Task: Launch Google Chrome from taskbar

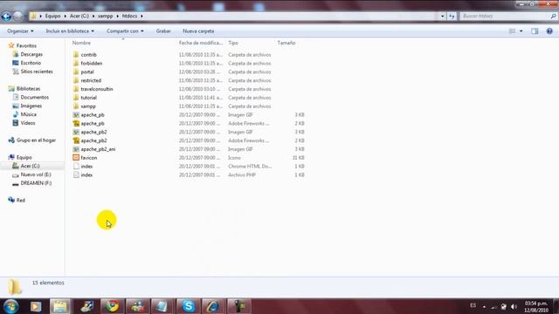Action: [112, 306]
